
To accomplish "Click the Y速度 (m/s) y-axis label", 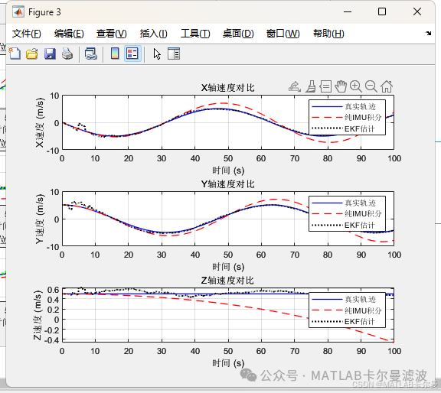I will pyautogui.click(x=40, y=219).
